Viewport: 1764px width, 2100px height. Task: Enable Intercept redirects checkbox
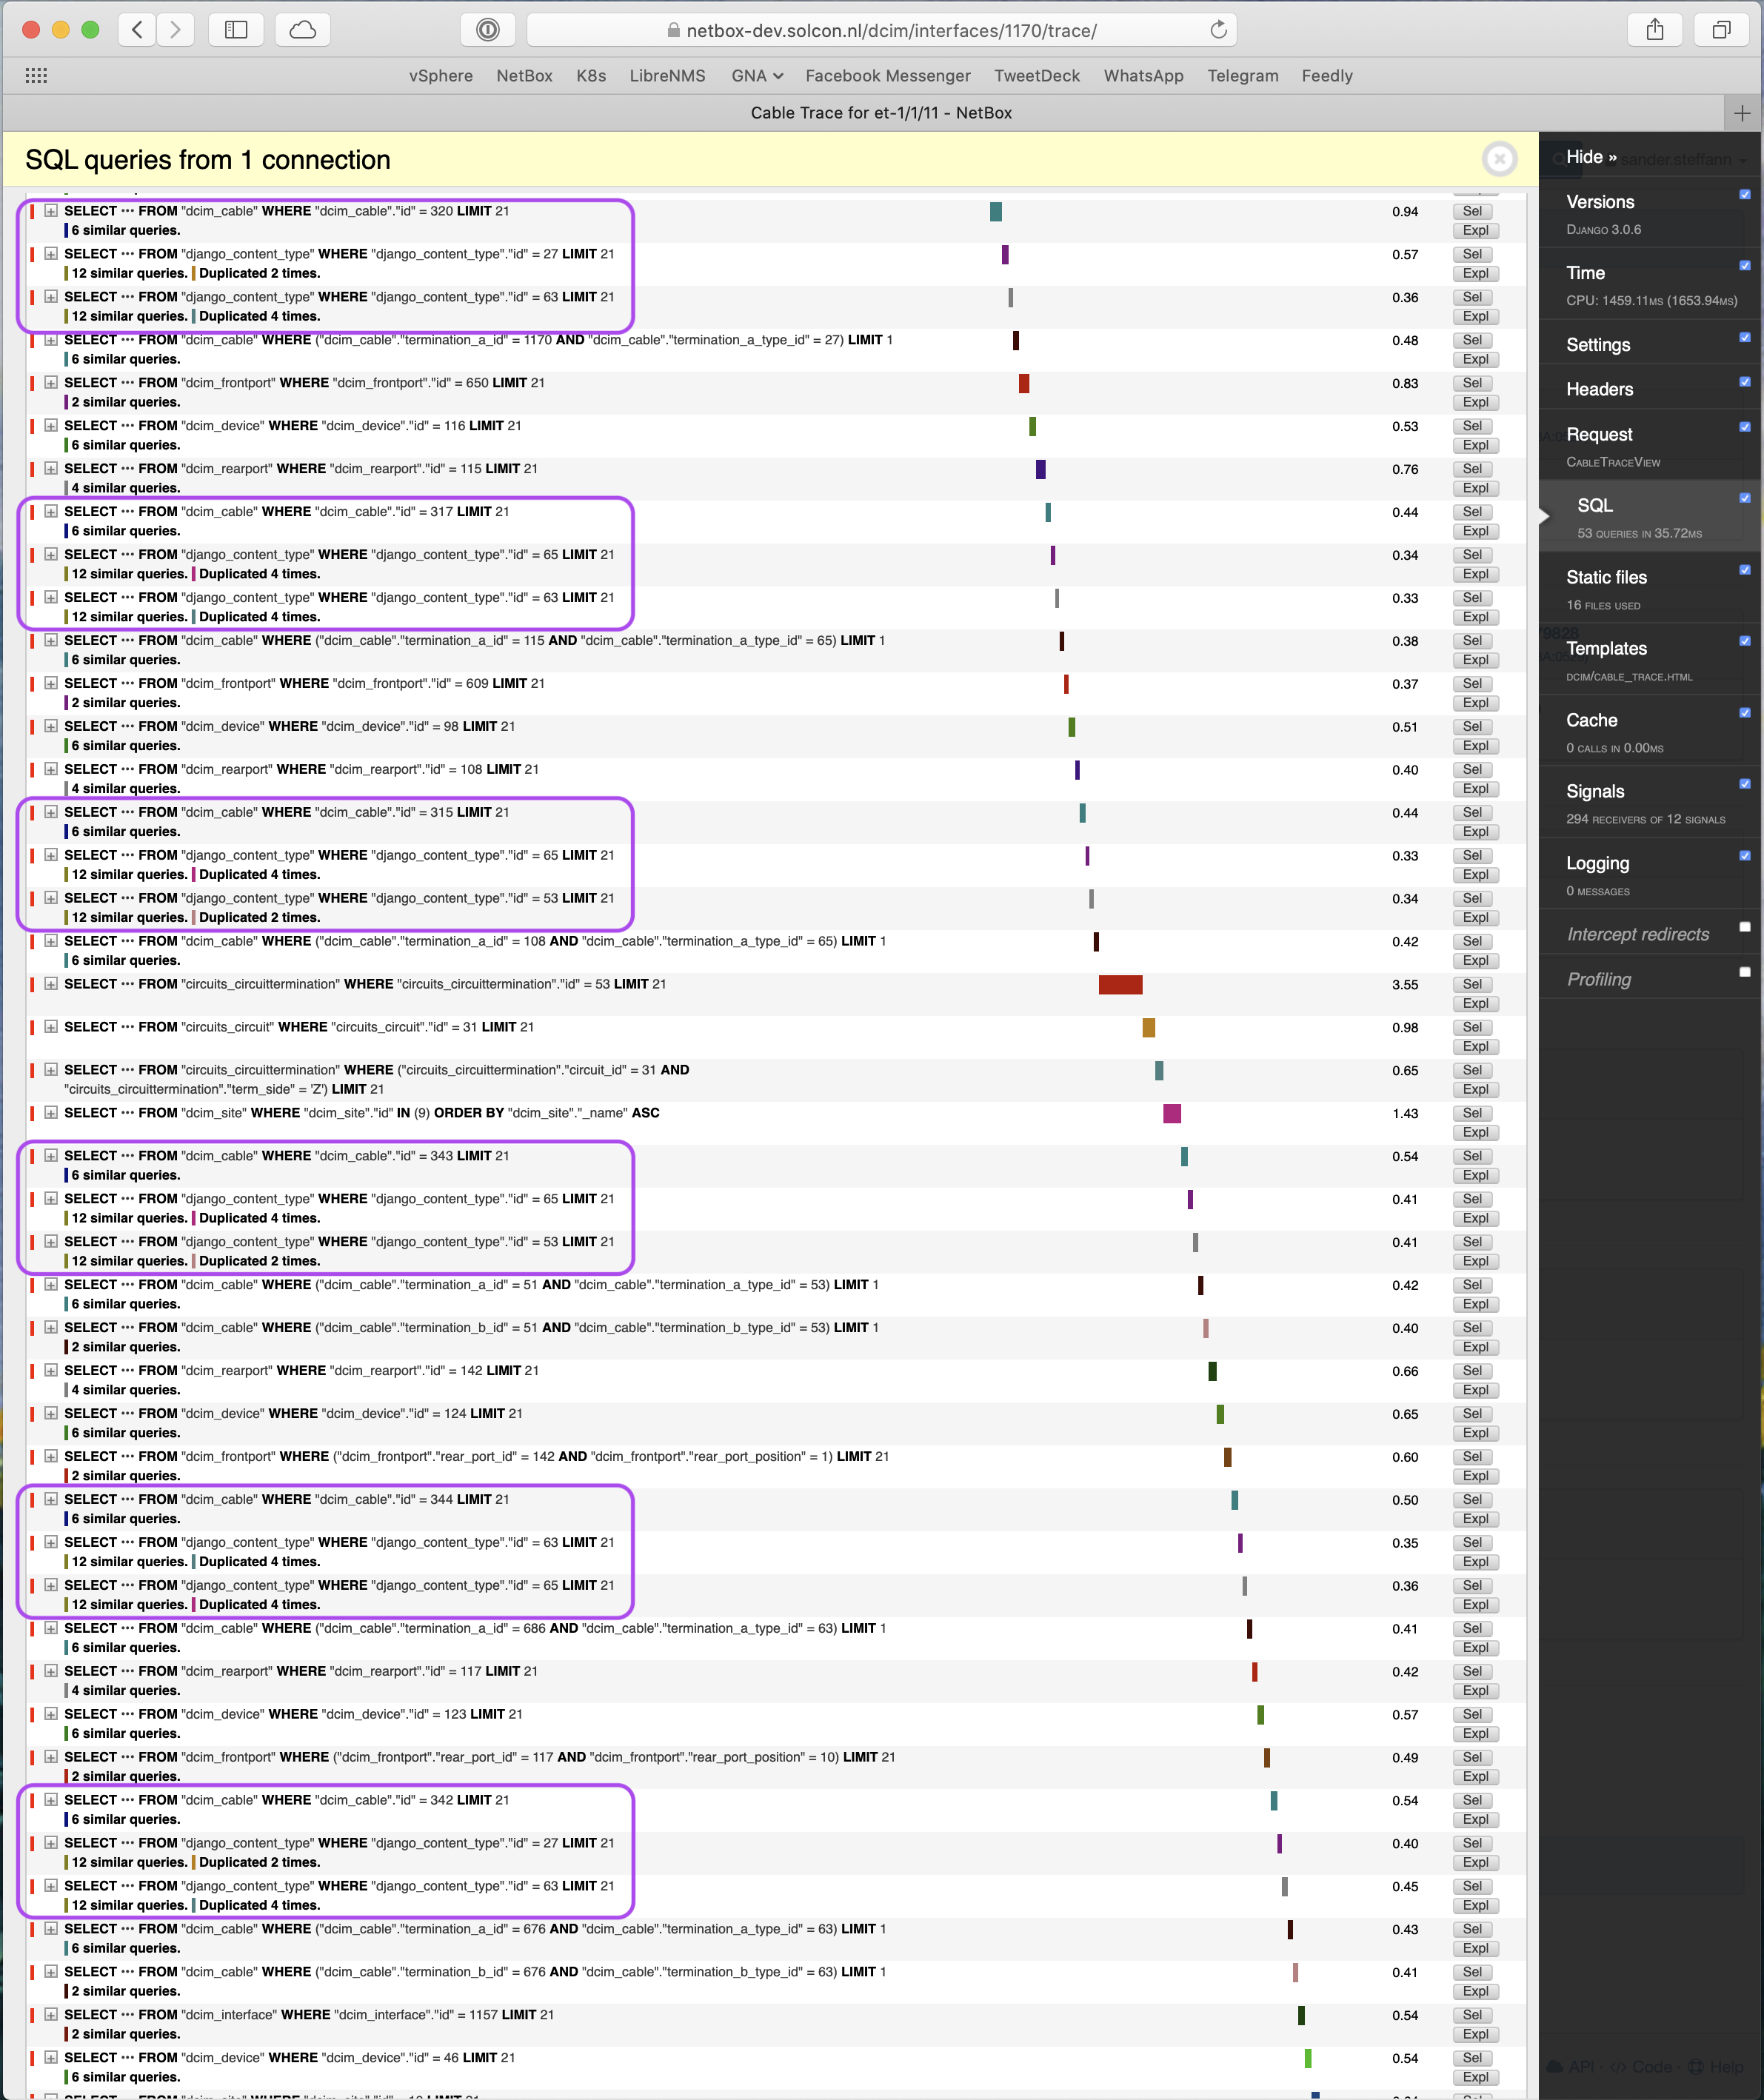(x=1744, y=926)
